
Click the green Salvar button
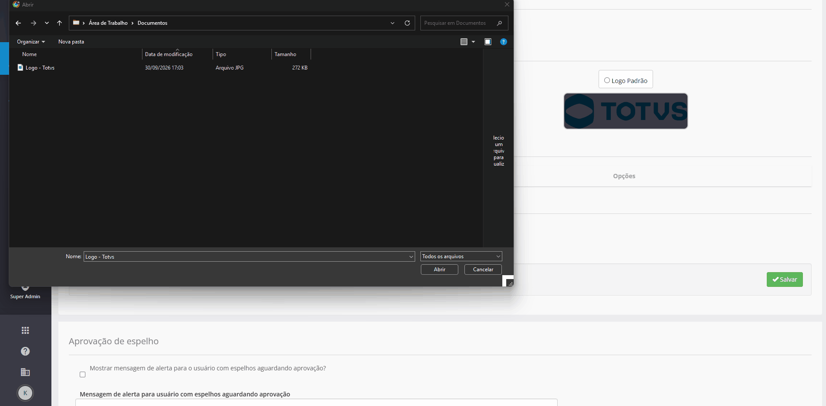pos(785,280)
